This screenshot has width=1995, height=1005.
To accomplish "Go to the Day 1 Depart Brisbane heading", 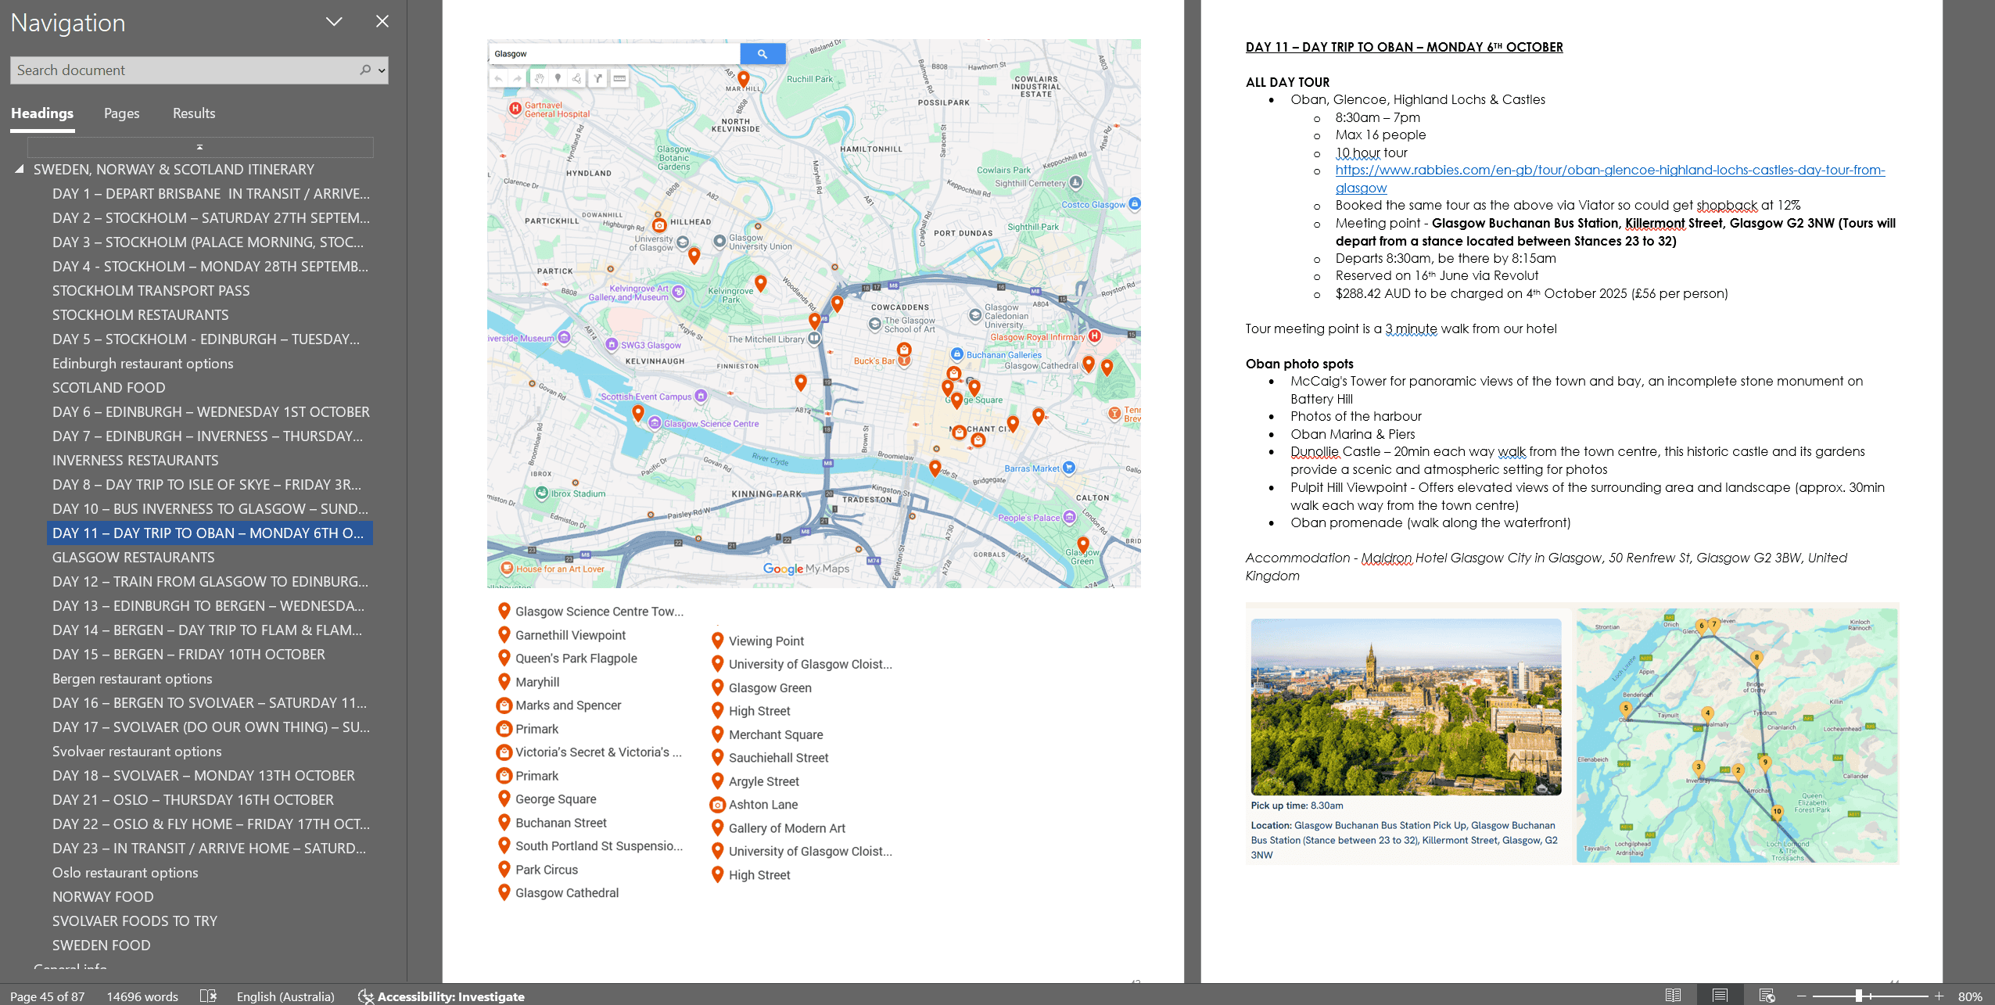I will [x=211, y=194].
